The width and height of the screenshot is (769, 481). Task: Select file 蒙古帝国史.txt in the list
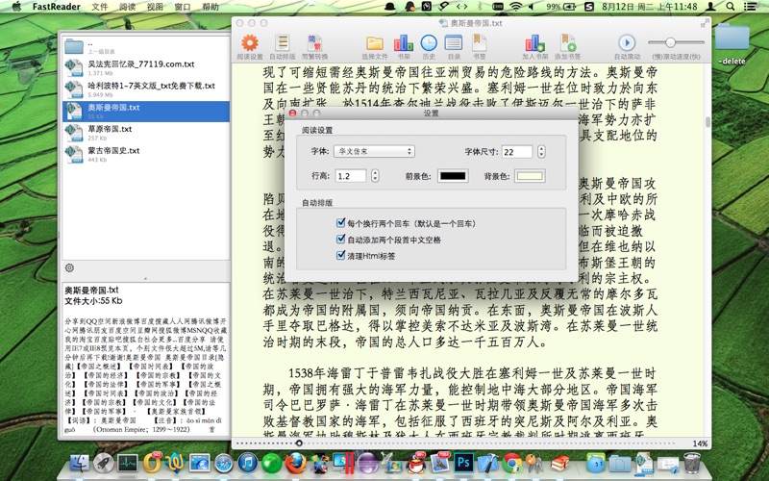tap(146, 155)
